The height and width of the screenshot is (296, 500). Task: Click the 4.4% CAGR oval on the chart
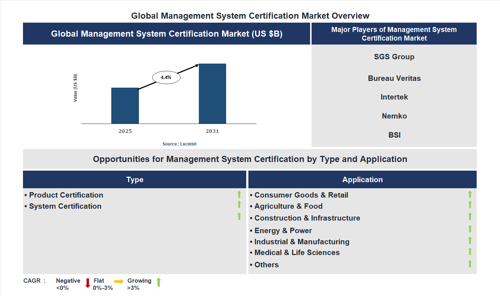click(166, 77)
